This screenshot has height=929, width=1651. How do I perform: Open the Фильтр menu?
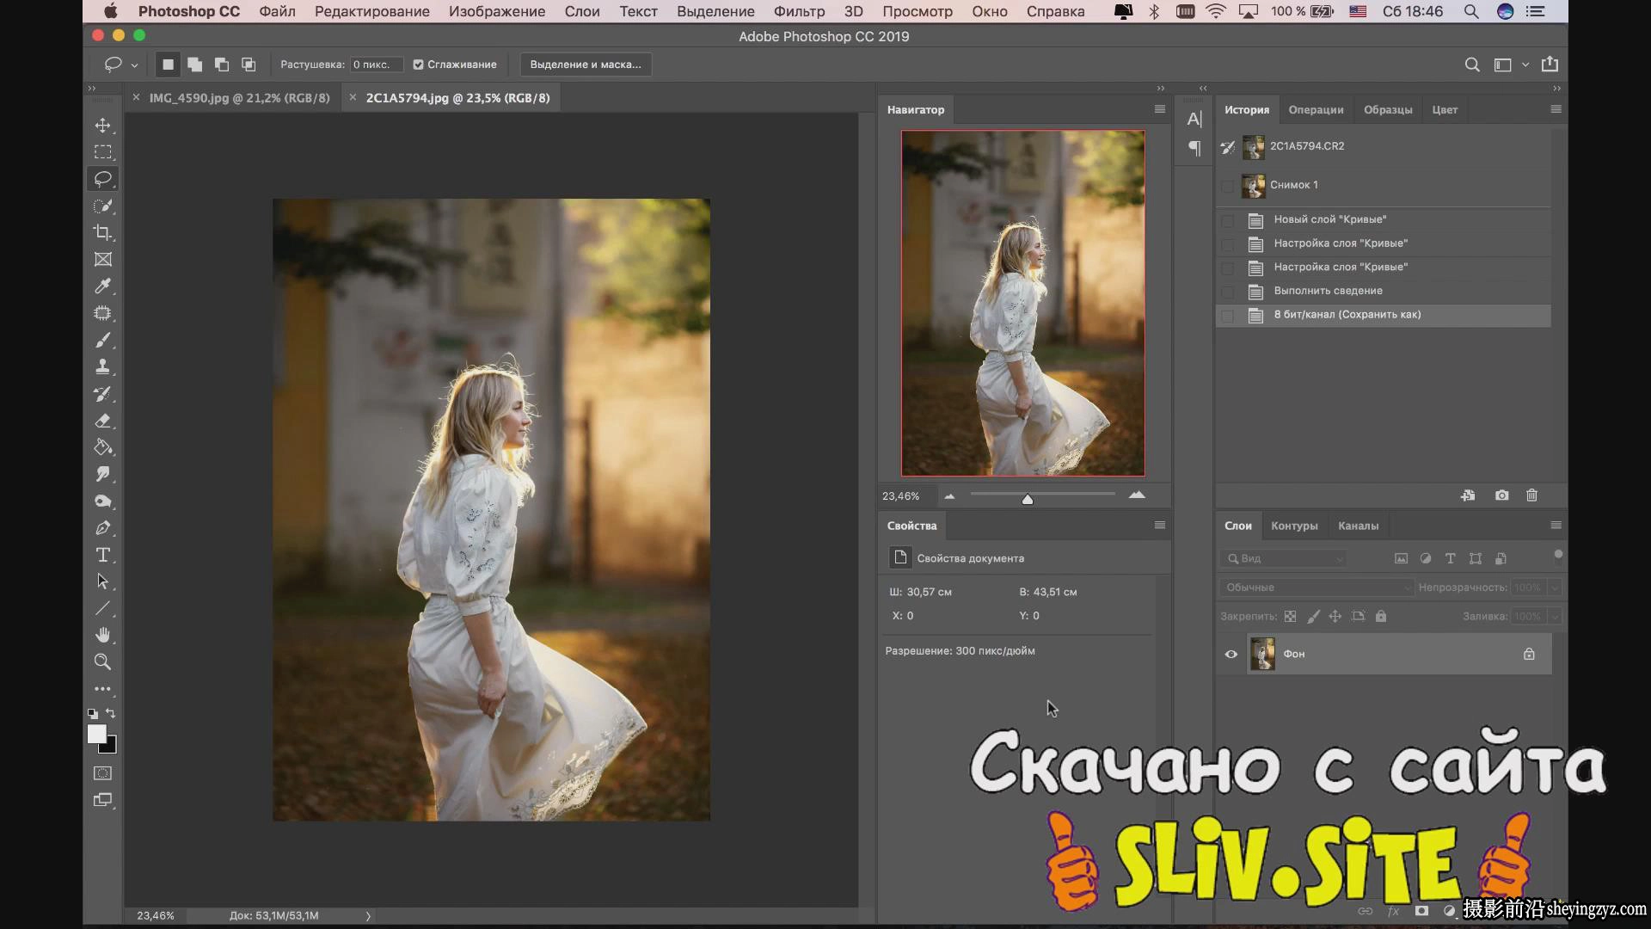[x=799, y=11]
